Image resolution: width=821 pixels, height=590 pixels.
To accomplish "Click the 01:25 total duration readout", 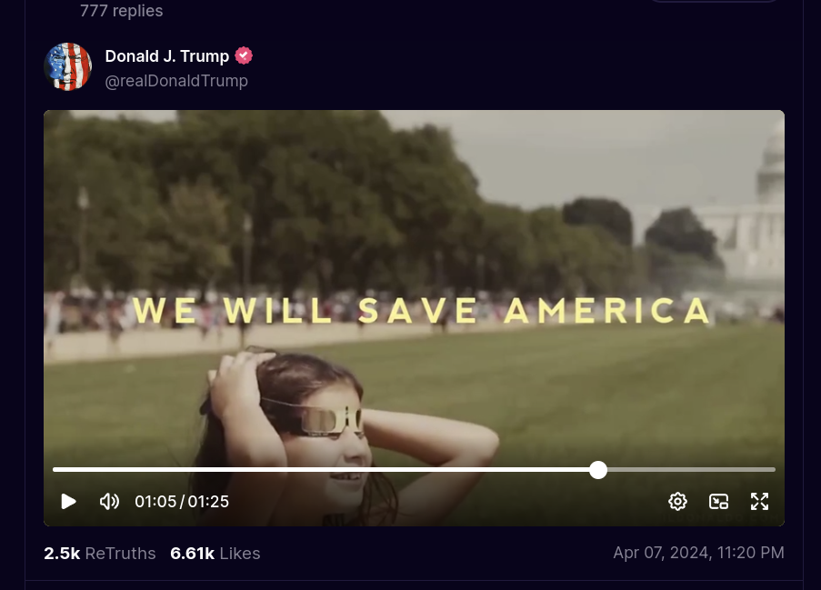I will tap(208, 502).
